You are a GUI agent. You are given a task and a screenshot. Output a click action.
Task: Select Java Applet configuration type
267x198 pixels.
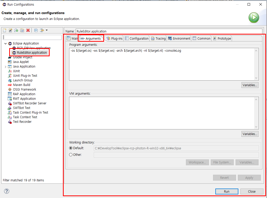pos(21,62)
